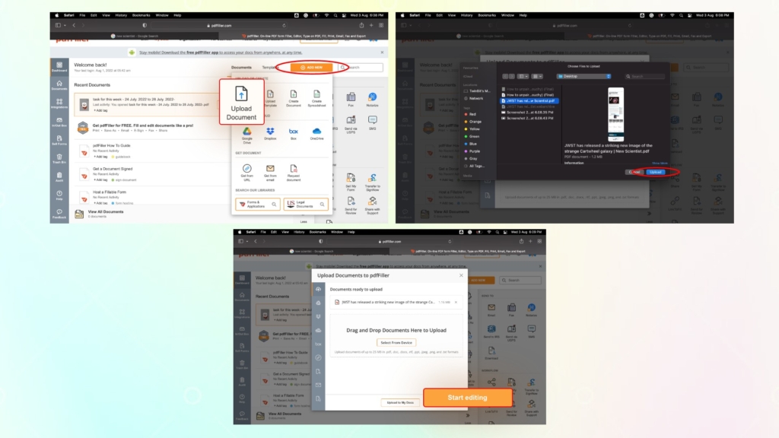Viewport: 779px width, 438px height.
Task: Pick Get from email in ADD NEW menu
Action: 270,173
